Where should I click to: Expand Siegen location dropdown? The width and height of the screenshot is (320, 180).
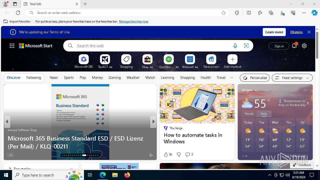pos(249,90)
